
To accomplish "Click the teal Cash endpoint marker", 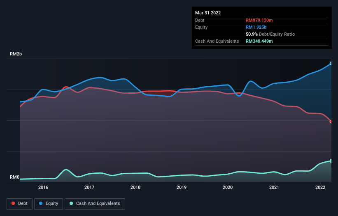I will 331,161.
